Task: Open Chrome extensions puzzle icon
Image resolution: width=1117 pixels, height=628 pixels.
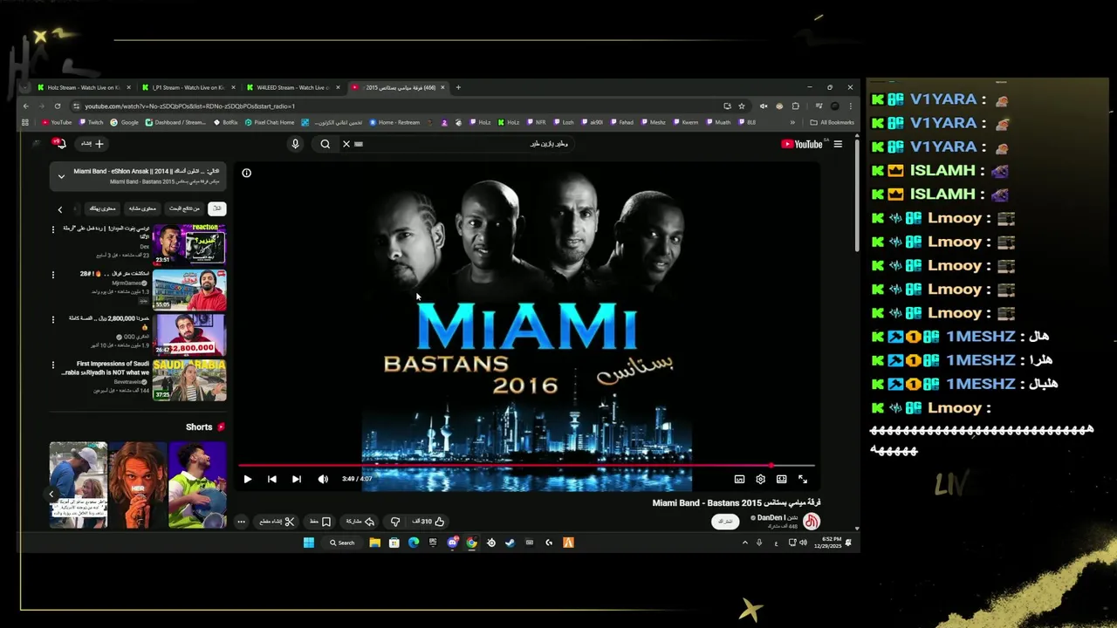Action: coord(795,106)
